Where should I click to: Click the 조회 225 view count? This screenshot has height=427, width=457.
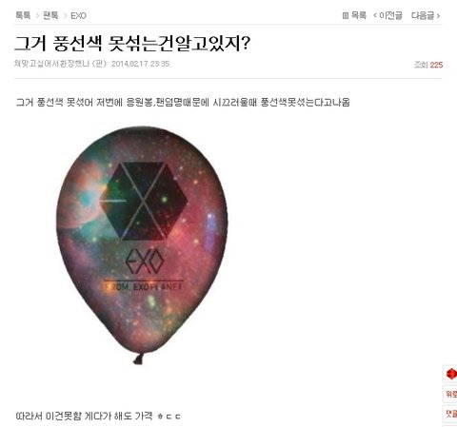point(428,65)
